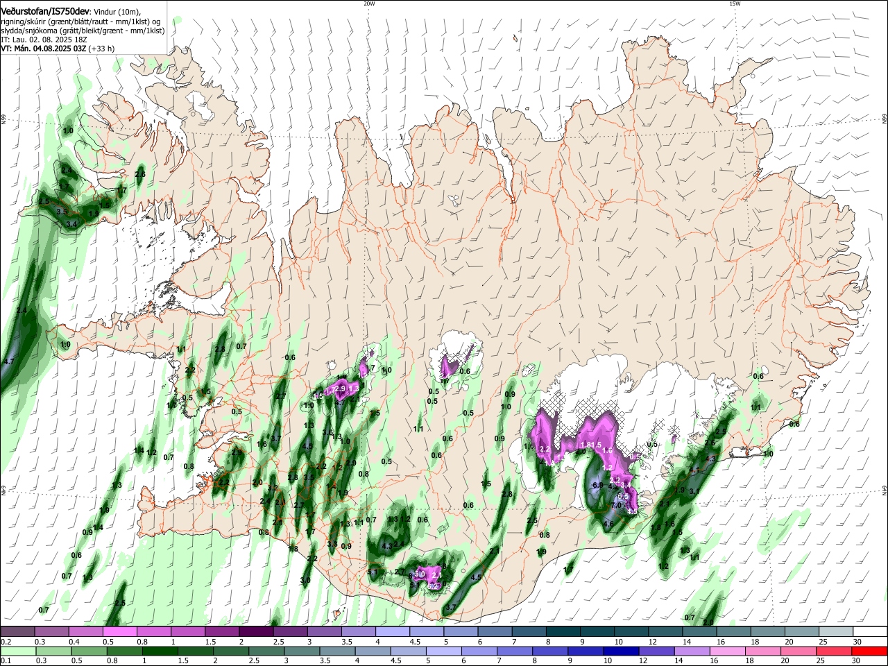This screenshot has height=666, width=888.
Task: Click the '4.6' precipitation value on the map
Action: pos(608,524)
